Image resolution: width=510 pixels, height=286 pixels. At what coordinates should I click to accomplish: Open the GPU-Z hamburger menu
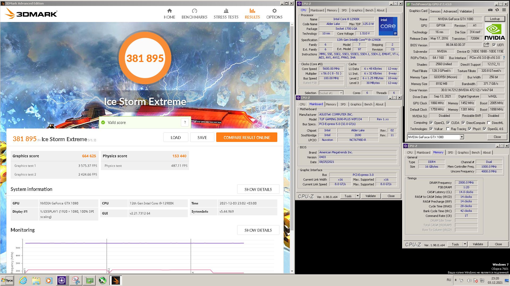click(x=504, y=10)
